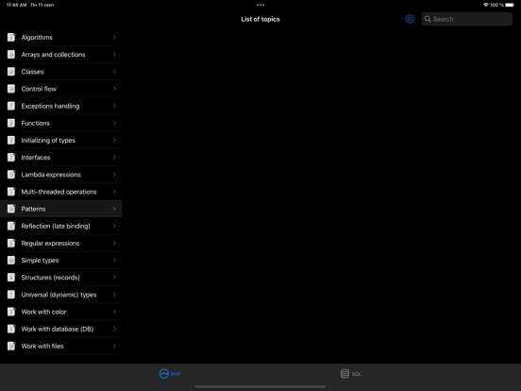The width and height of the screenshot is (521, 391).
Task: Open the Arrays and collections label
Action: pyautogui.click(x=53, y=55)
